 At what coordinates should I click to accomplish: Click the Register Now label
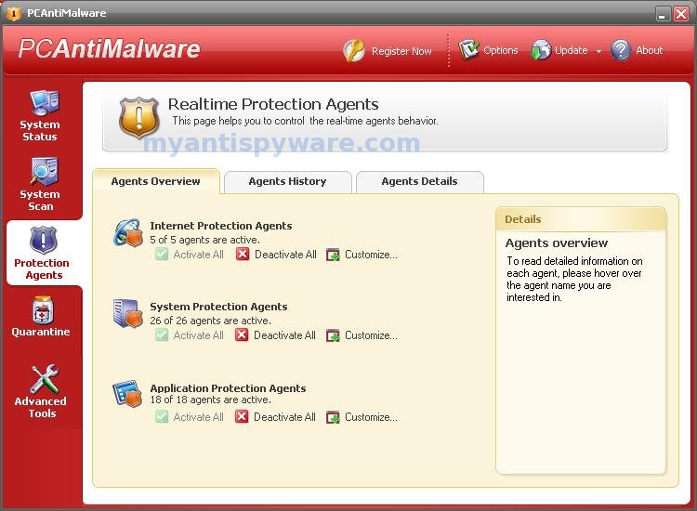click(x=401, y=51)
